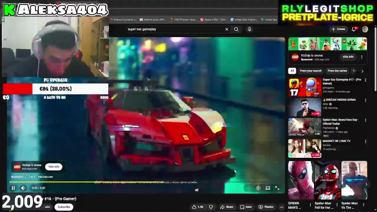
Task: Open 'Matična ploča AM4' bookmark
Action: 153,20
